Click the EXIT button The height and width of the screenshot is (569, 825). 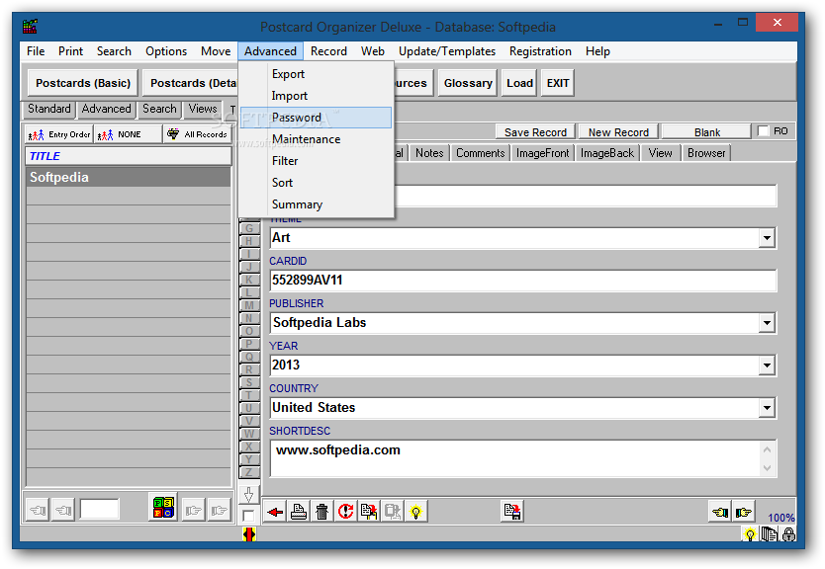point(557,83)
